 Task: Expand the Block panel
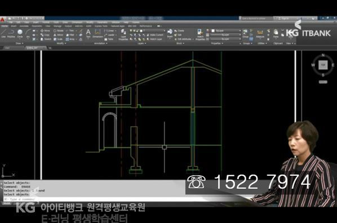pyautogui.click(x=180, y=43)
